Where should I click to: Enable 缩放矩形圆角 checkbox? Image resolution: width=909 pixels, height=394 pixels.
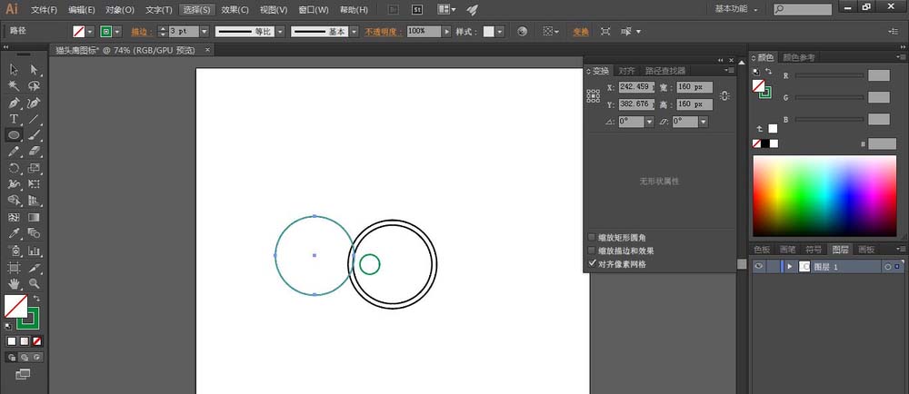592,237
